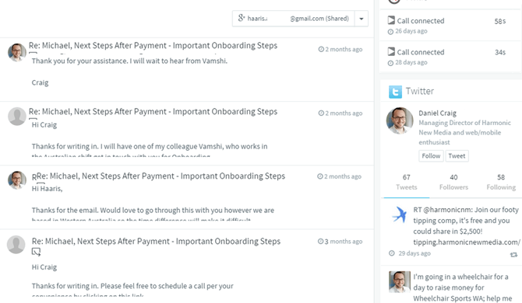Image resolution: width=522 pixels, height=303 pixels.
Task: Open Daniel Craig's Twitter profile photo
Action: [x=400, y=120]
